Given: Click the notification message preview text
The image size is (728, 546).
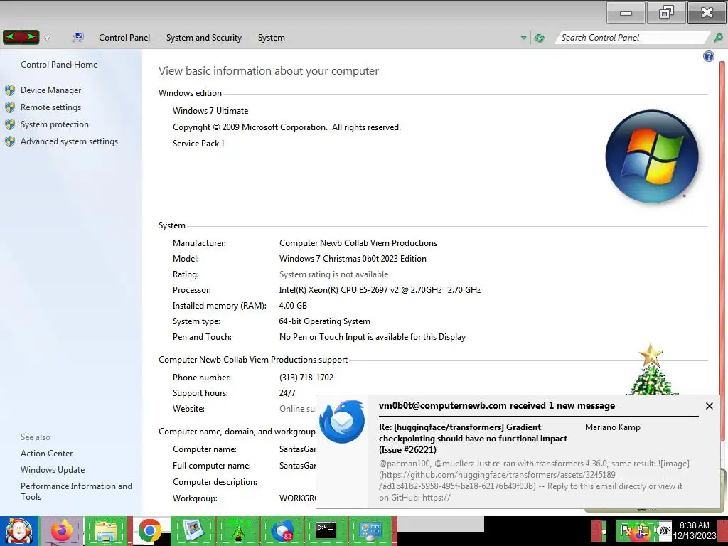Looking at the screenshot, I should (534, 481).
